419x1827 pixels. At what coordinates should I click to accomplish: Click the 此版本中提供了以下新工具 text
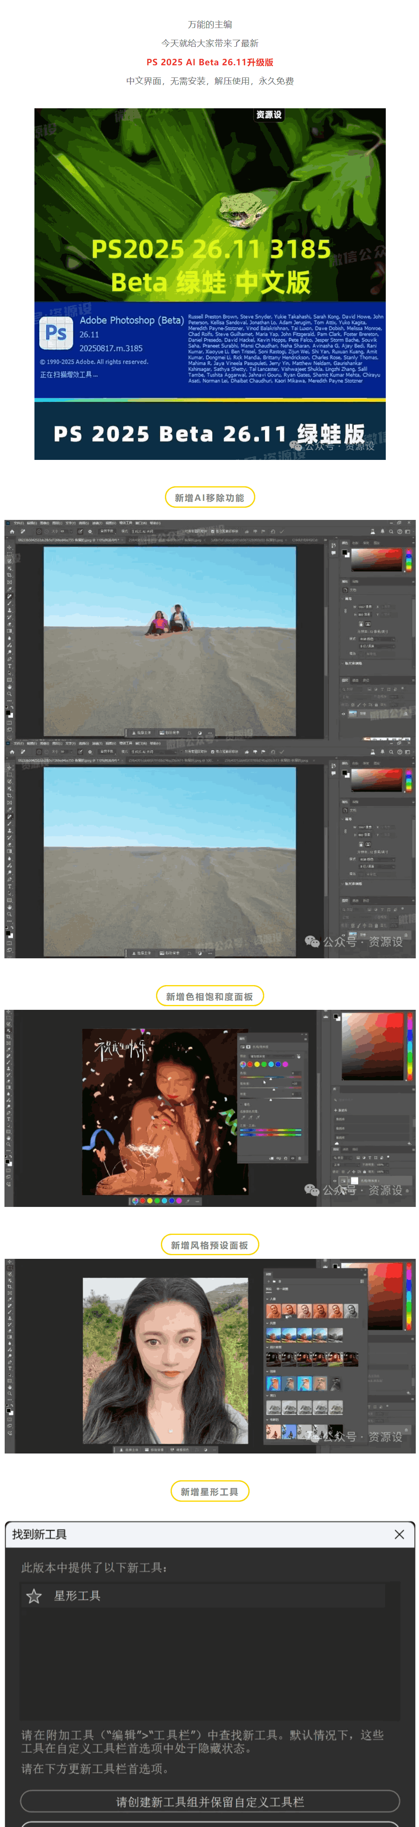pos(94,1568)
